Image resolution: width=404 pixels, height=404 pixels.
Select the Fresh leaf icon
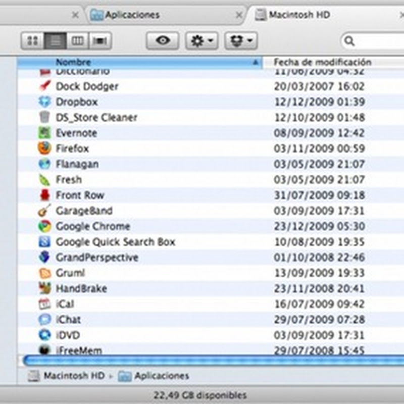click(x=44, y=180)
